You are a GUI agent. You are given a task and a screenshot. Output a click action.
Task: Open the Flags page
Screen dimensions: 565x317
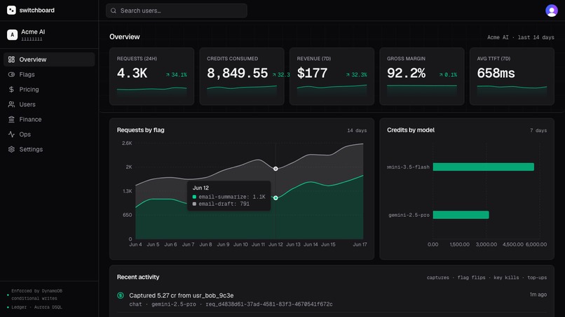pyautogui.click(x=49, y=74)
